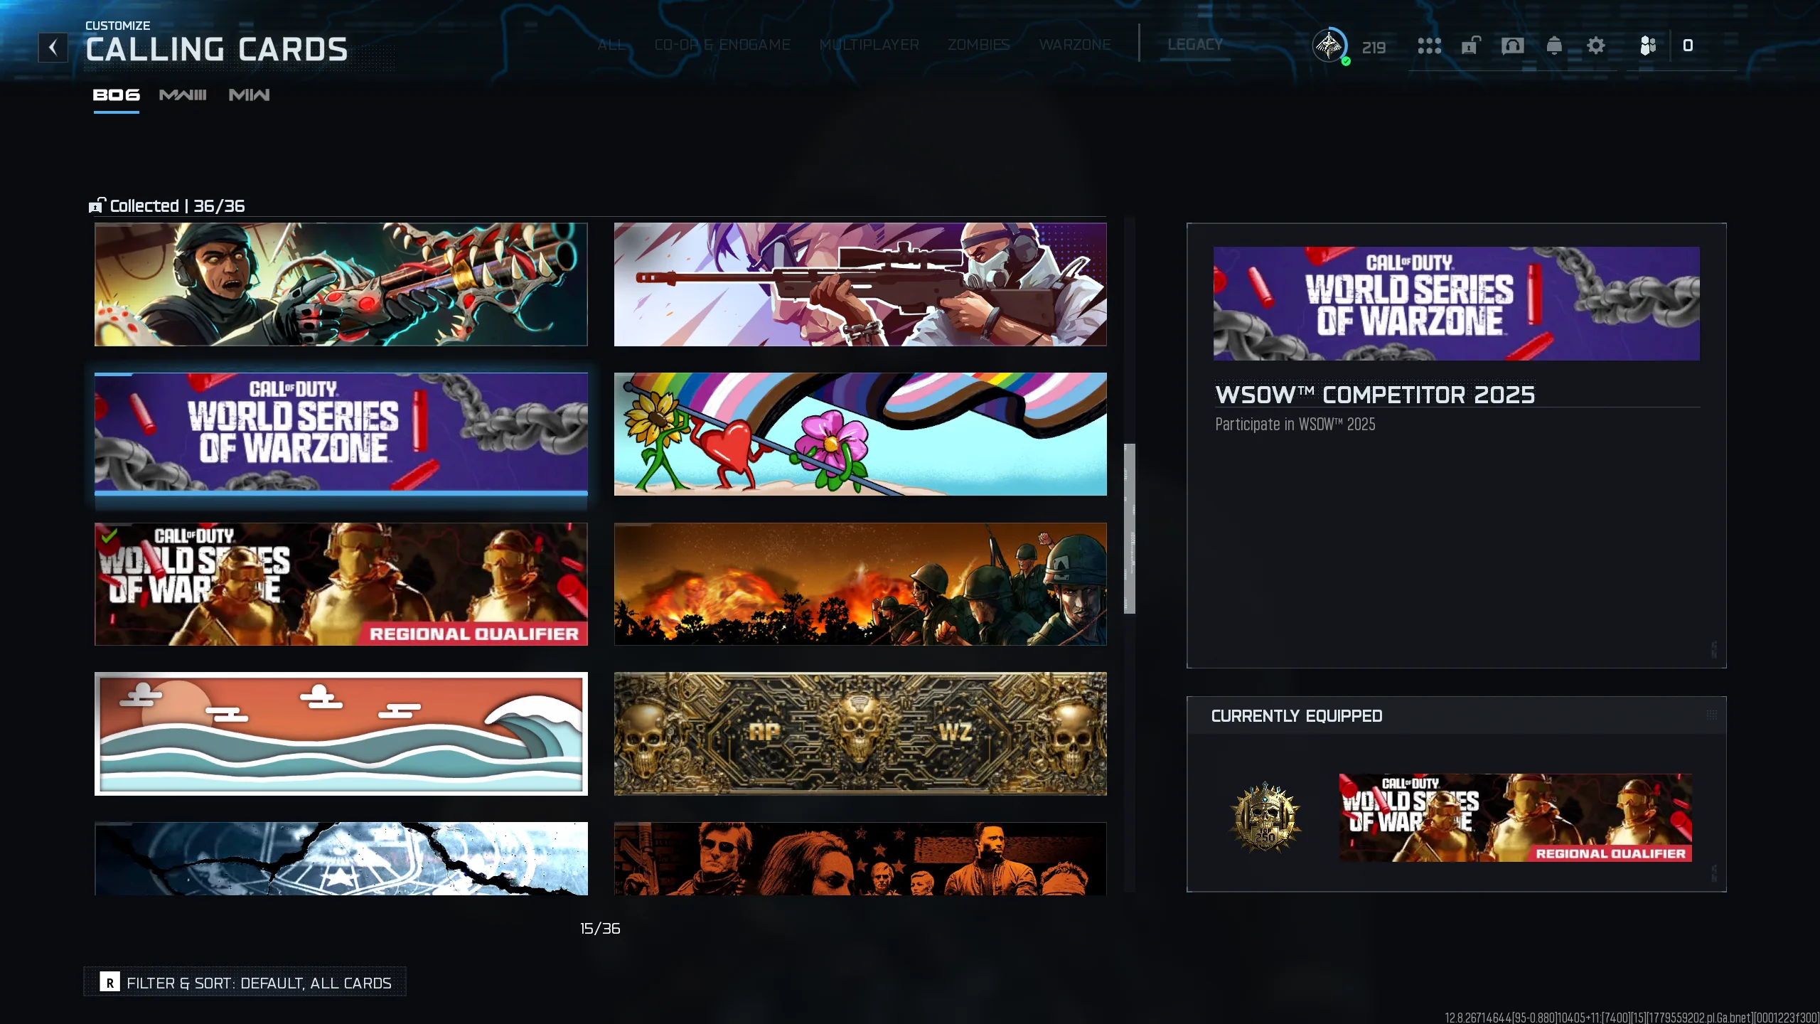Select the pride flag flowers calling card
The width and height of the screenshot is (1820, 1024).
point(860,434)
